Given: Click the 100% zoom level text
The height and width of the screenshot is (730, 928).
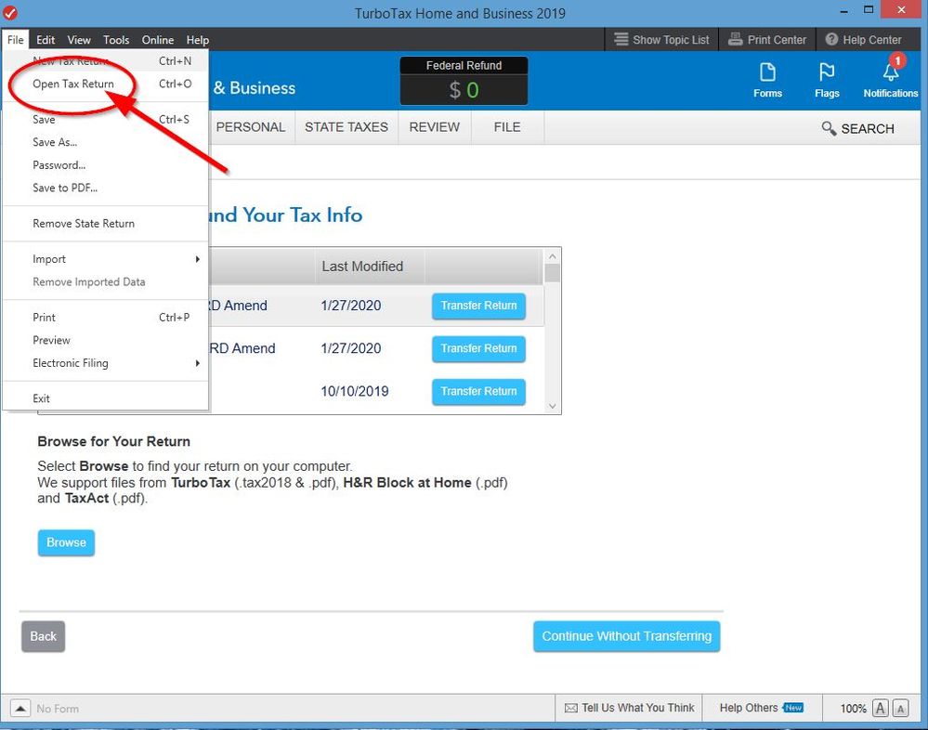Looking at the screenshot, I should (853, 708).
